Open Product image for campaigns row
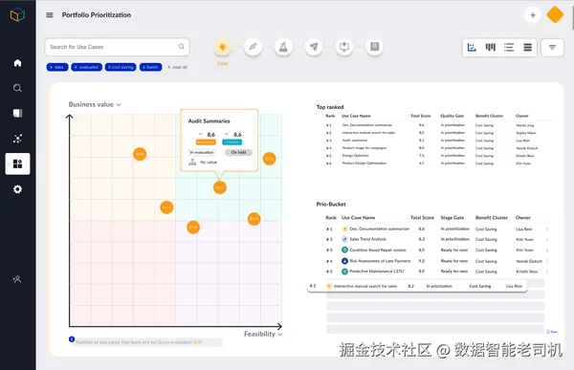The image size is (574, 370). (x=437, y=148)
